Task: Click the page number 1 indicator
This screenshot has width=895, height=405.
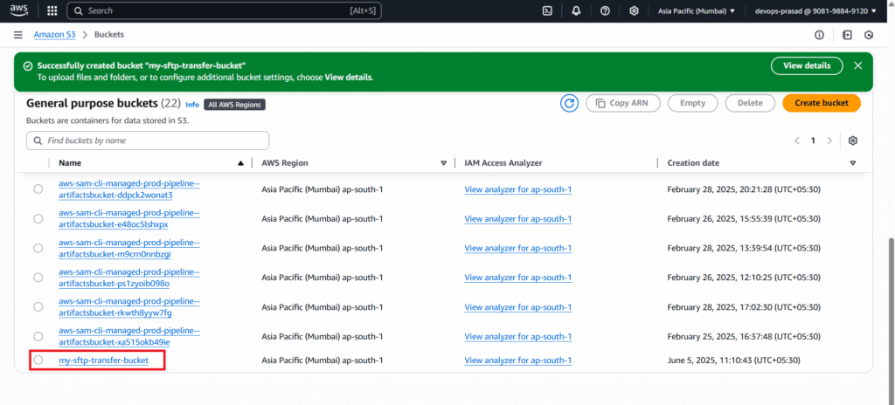Action: 813,141
